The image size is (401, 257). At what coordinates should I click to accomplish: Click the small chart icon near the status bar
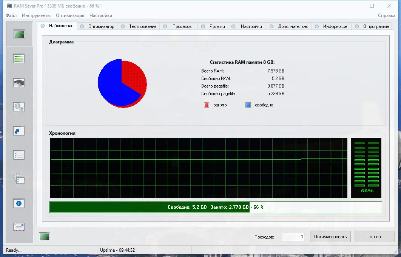tap(45, 236)
